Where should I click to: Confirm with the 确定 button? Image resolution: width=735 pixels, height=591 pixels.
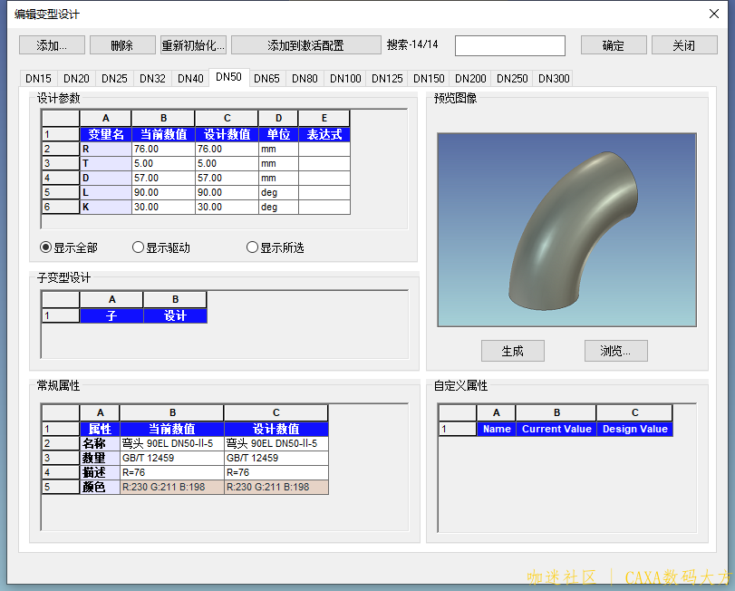pos(614,45)
